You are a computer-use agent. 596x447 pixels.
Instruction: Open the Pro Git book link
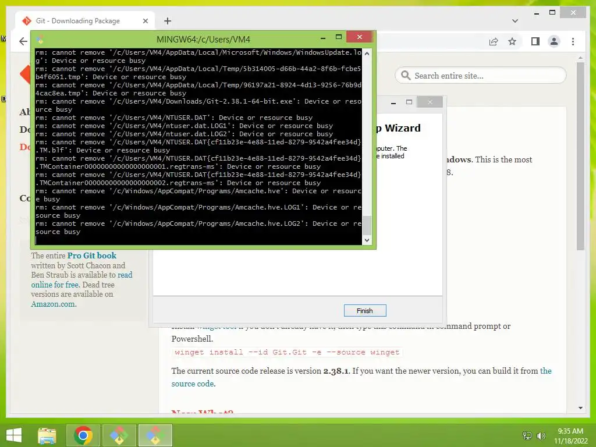(91, 256)
